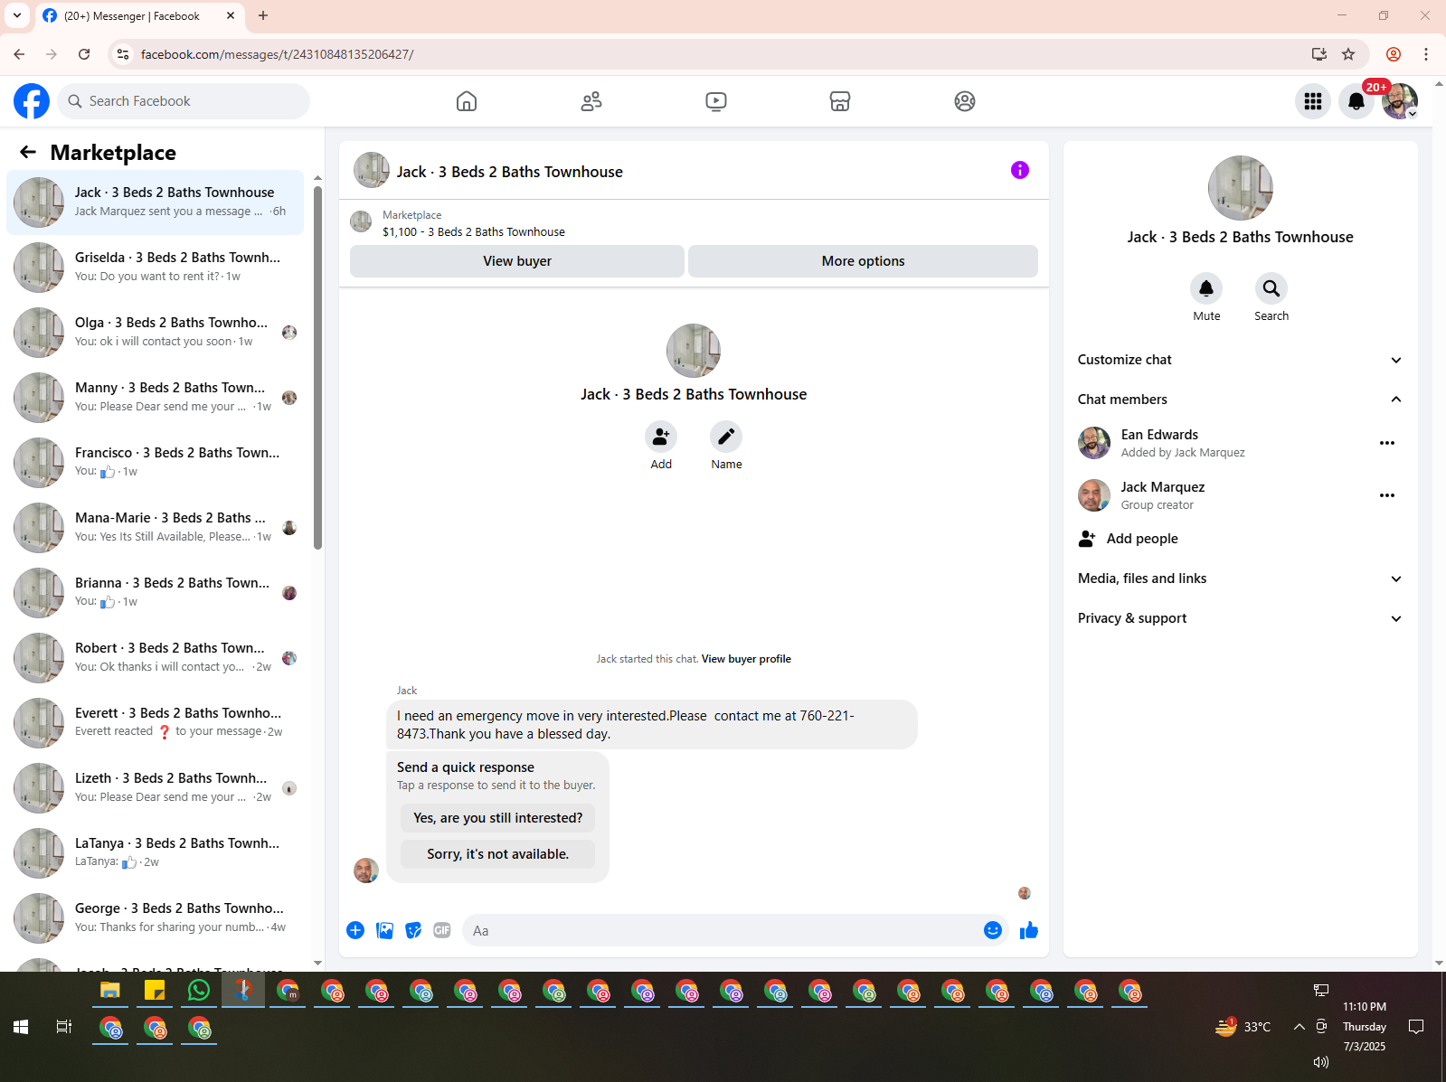Click the Search Facebook field
Screen dimensions: 1446x1082
pos(184,101)
